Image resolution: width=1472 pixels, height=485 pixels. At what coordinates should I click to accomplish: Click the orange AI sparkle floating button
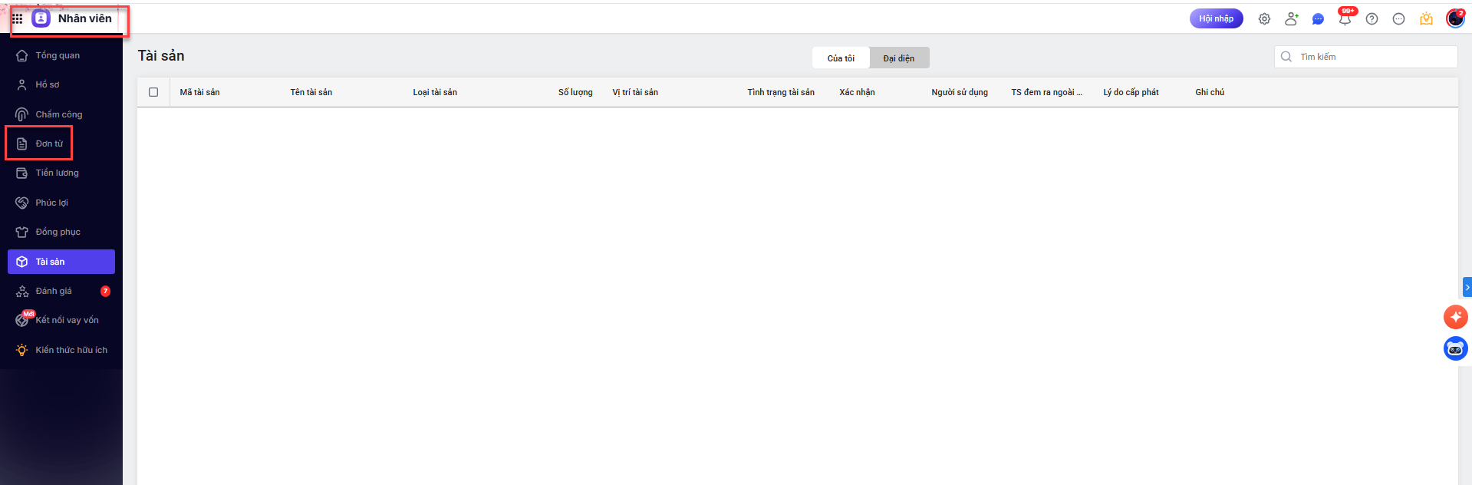[x=1455, y=317]
